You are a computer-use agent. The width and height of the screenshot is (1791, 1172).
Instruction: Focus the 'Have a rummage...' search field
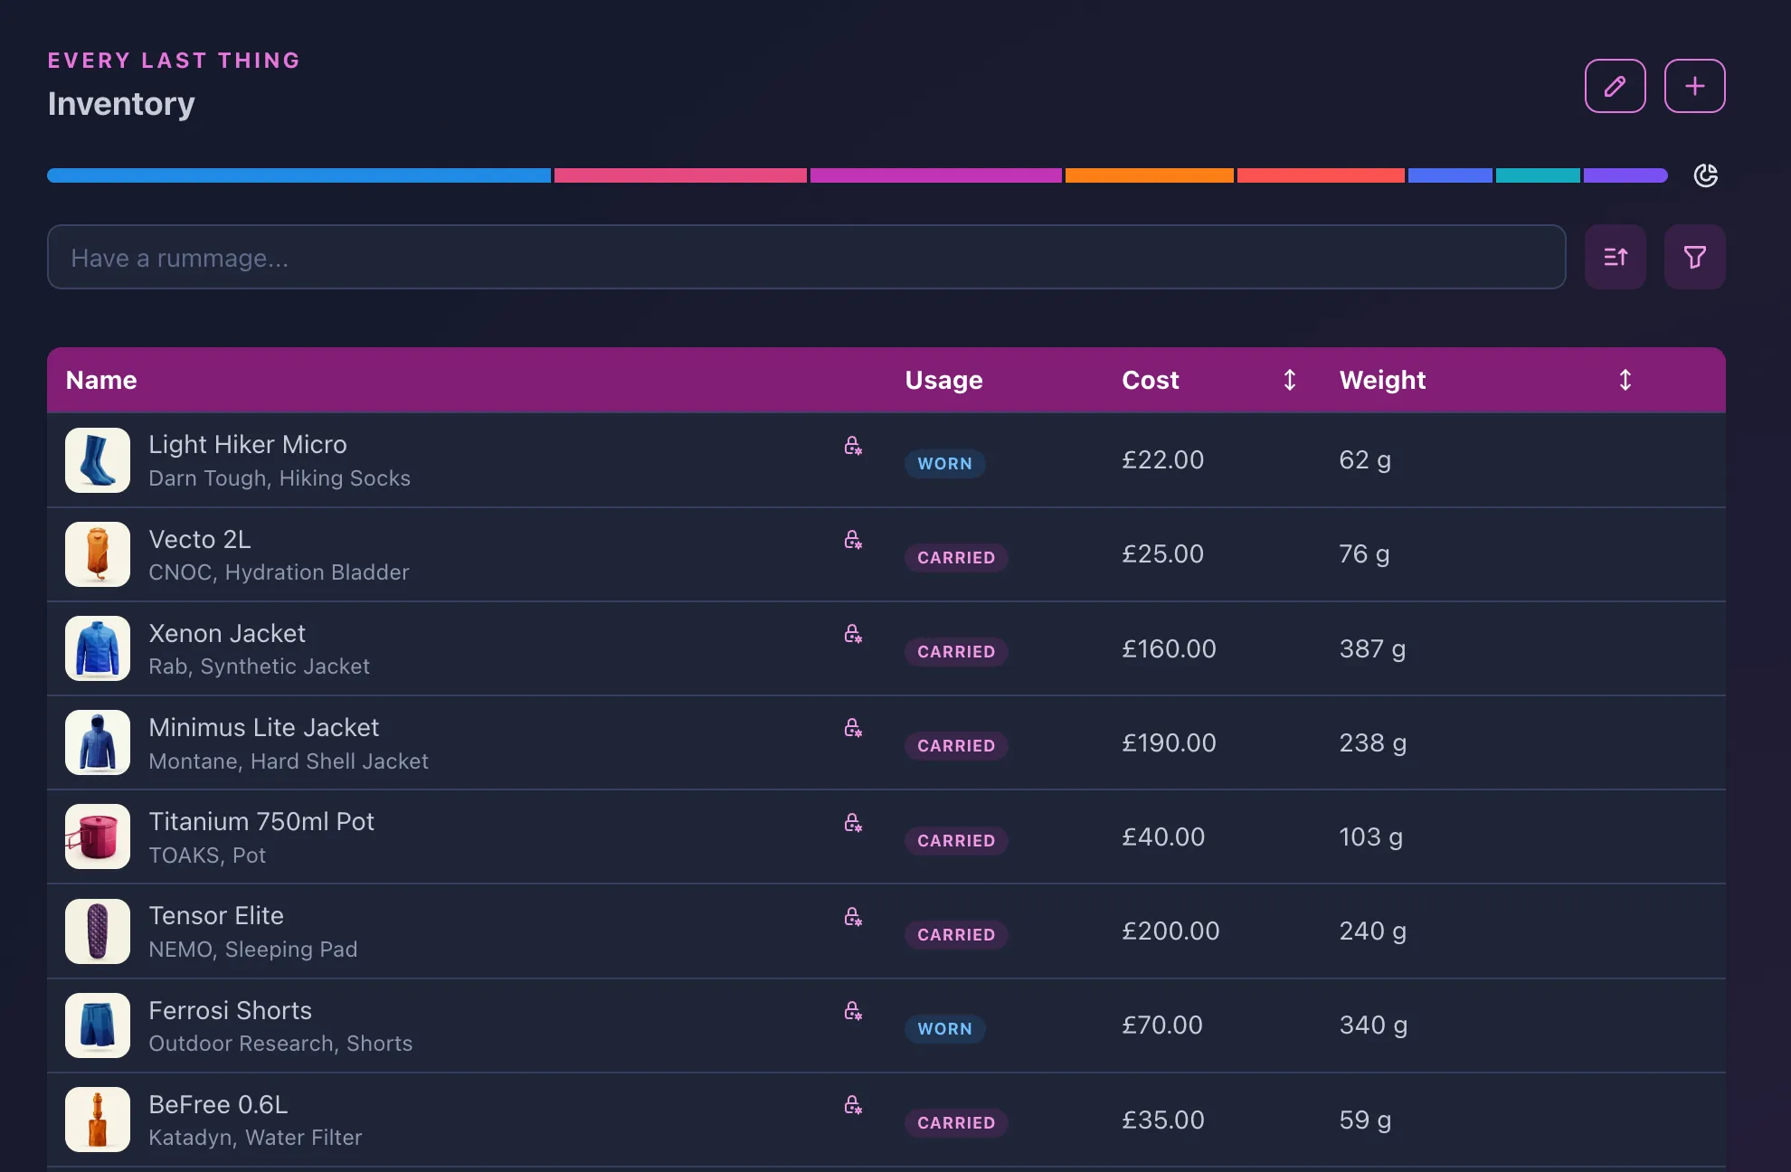pos(806,257)
